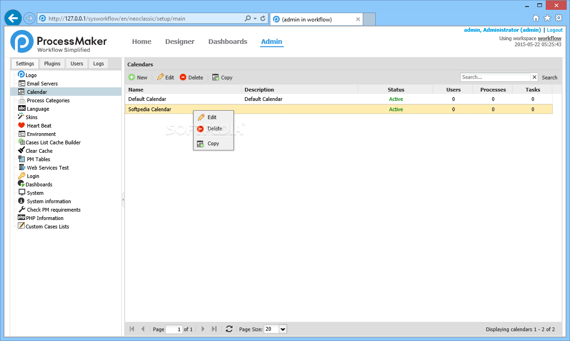This screenshot has height=341, width=570.
Task: Reload the page from address bar
Action: 263,19
